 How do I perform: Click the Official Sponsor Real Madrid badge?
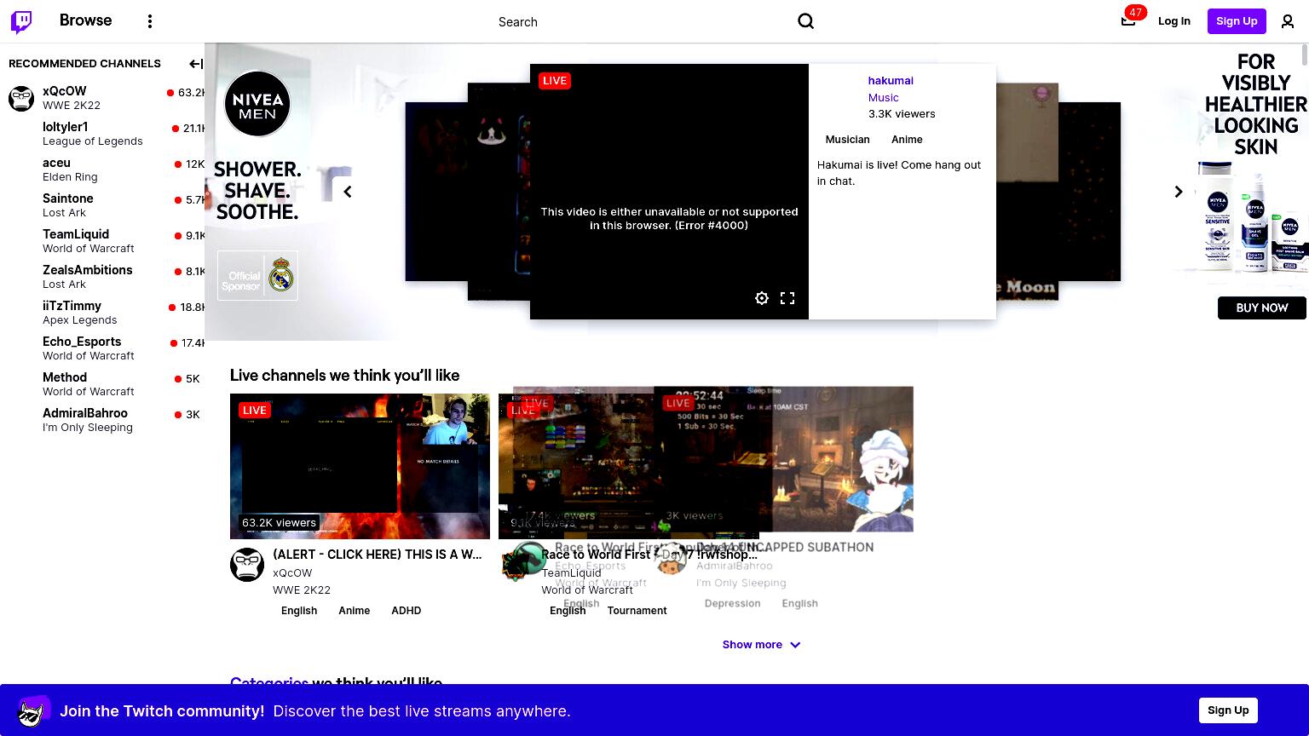(x=257, y=275)
